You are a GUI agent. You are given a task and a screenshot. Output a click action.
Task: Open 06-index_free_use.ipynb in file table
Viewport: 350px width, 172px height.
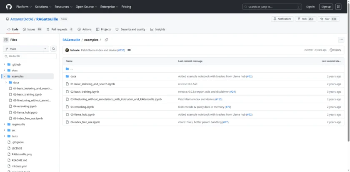[85, 122]
